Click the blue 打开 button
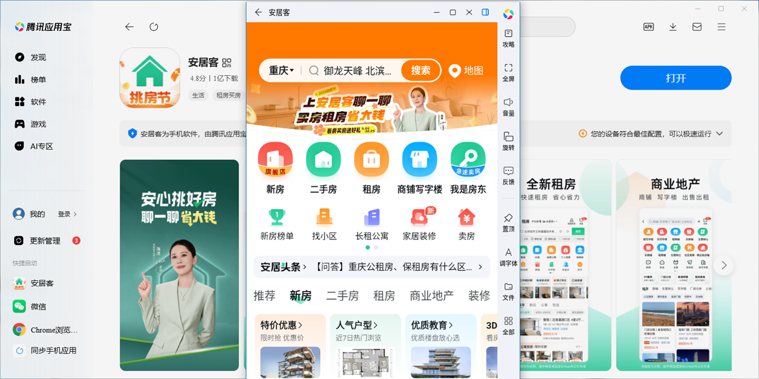Image resolution: width=759 pixels, height=379 pixels. 676,78
